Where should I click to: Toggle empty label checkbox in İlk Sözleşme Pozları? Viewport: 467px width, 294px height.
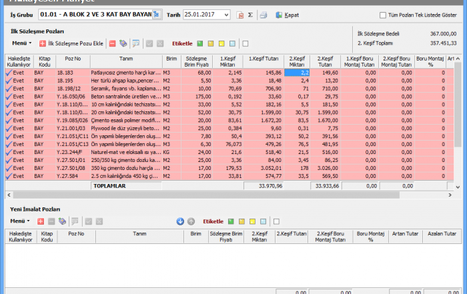click(x=246, y=43)
